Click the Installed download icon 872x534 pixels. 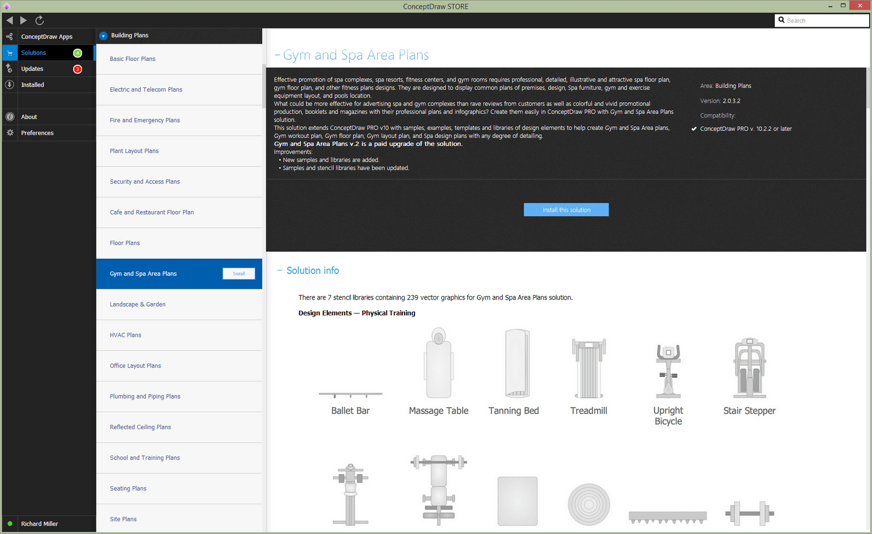(9, 85)
